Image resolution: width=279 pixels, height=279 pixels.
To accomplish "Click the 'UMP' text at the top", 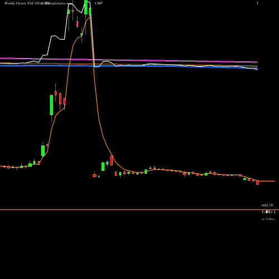I will point(99,3).
